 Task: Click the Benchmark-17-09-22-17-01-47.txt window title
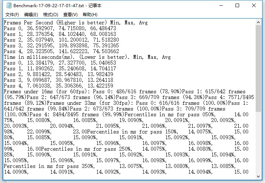pyautogui.click(x=54, y=6)
